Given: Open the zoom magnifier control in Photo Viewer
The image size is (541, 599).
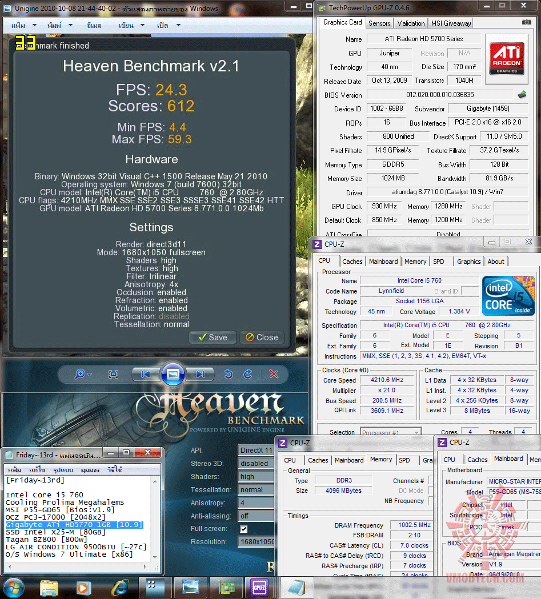Looking at the screenshot, I should 82,374.
